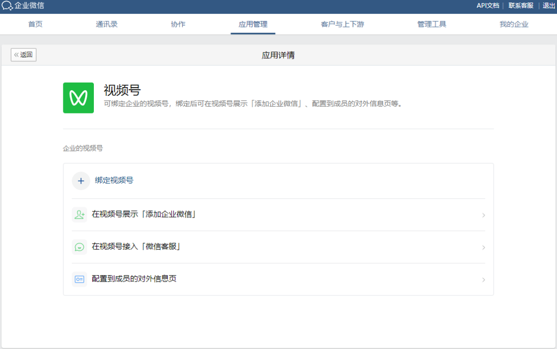This screenshot has width=557, height=349.
Task: Click the add-contact icon for 添加企业微信 row
Action: point(79,214)
